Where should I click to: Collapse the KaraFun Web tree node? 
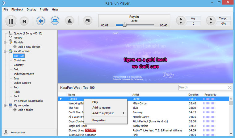pos(5,51)
